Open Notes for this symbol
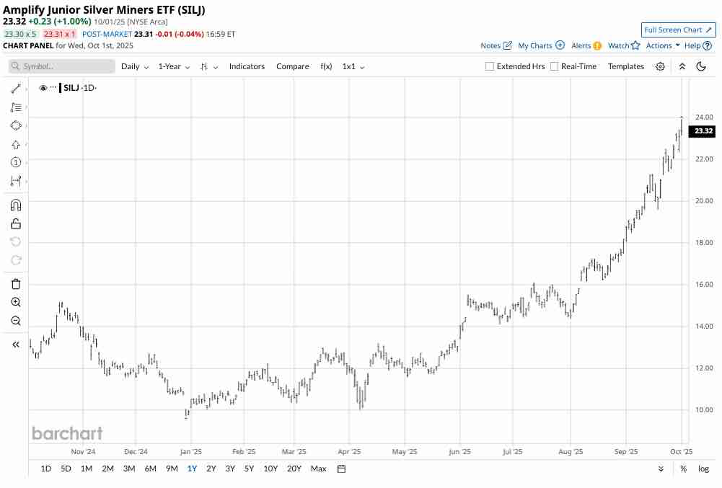Image resolution: width=722 pixels, height=488 pixels. click(x=496, y=45)
